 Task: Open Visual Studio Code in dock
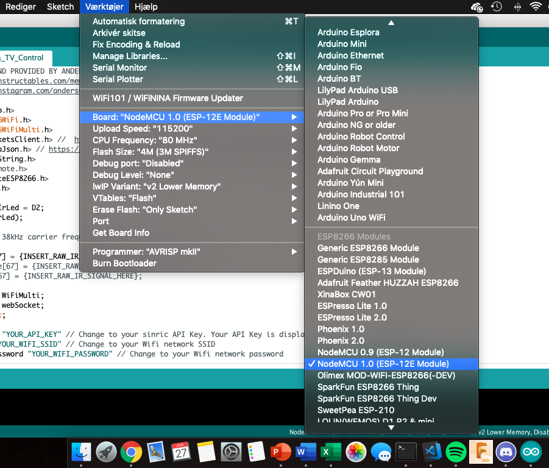[x=431, y=452]
